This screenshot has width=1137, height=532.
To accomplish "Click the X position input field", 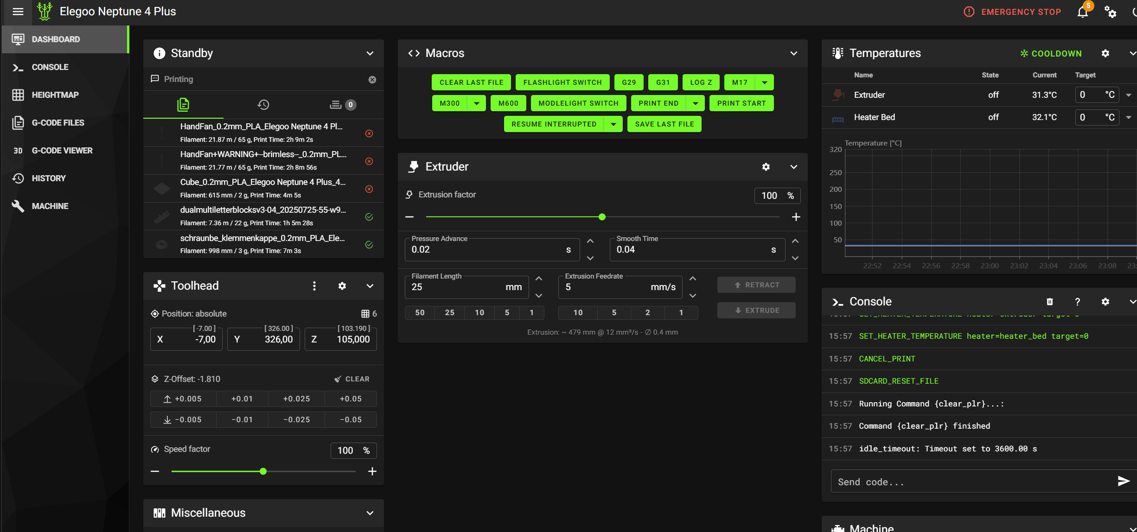I will 186,339.
